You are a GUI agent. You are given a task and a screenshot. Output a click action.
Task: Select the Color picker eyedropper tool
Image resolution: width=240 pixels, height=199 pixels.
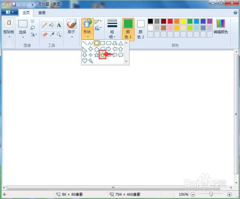point(52,35)
